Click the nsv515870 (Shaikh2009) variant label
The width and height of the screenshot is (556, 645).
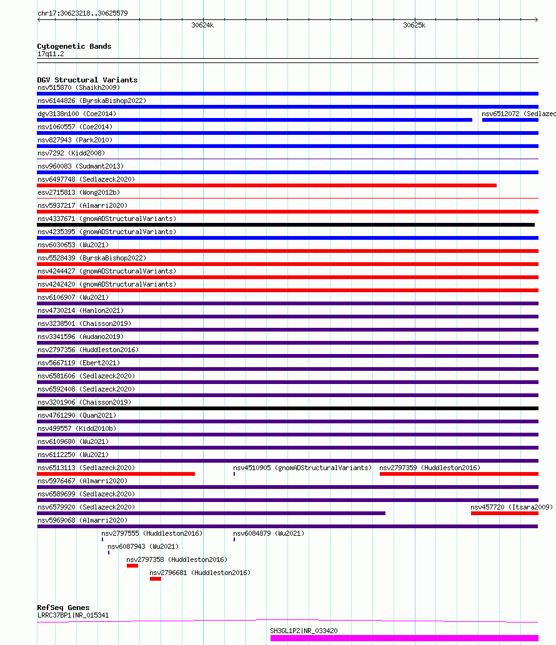[79, 87]
